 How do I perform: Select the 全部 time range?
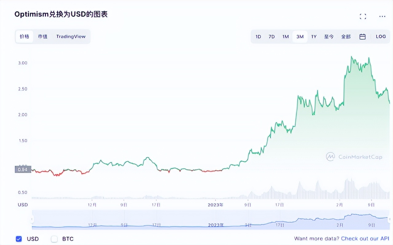coord(346,37)
